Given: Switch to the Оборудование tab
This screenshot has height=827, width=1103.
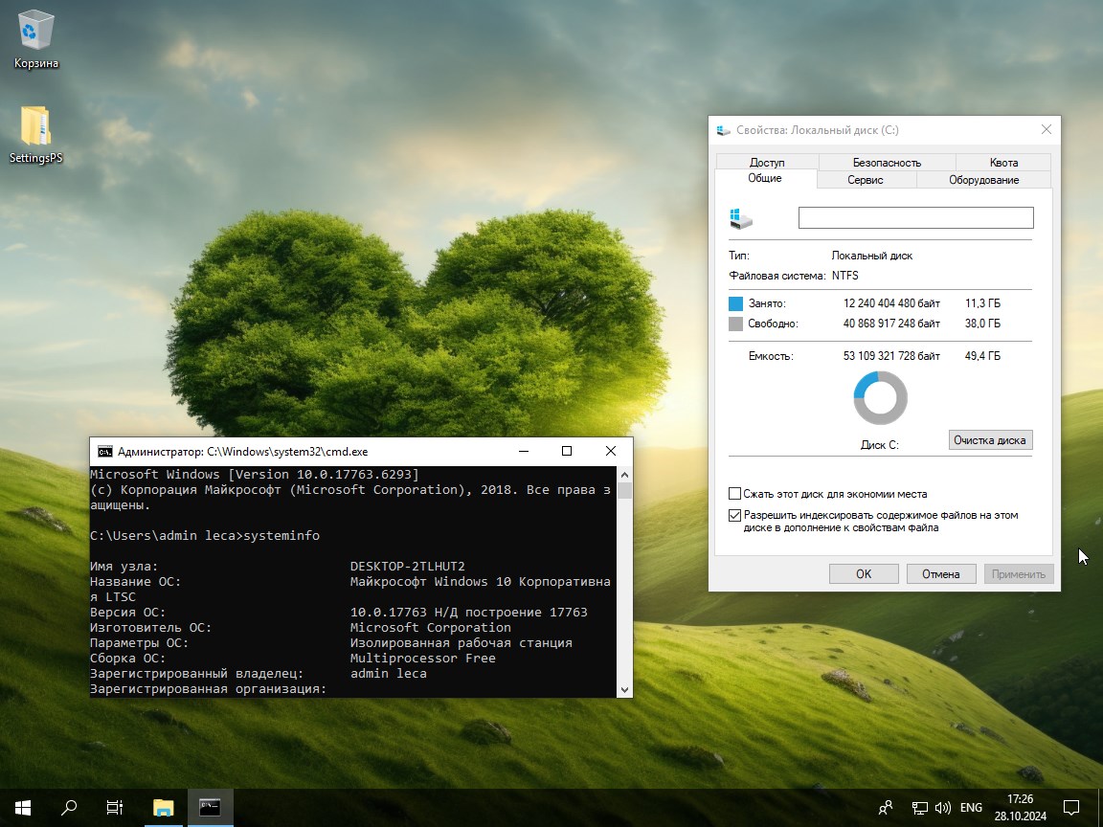Looking at the screenshot, I should 983,180.
